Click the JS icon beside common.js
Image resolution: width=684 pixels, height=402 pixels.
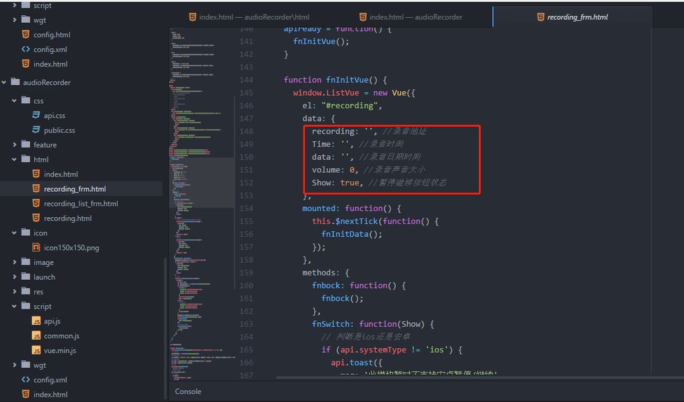tap(36, 336)
